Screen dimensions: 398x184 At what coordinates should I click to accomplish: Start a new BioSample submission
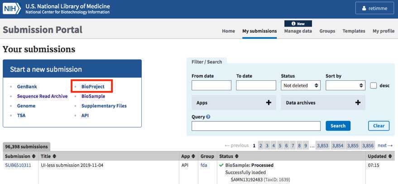pos(93,97)
